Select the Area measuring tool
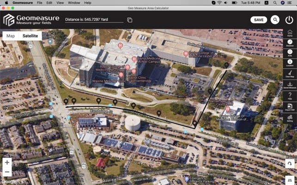 click(x=290, y=53)
